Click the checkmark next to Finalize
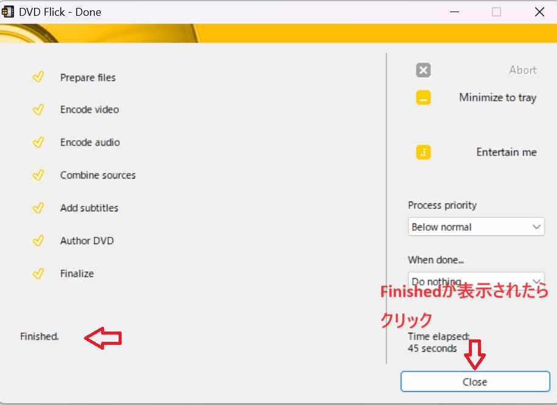Screen dimensions: 557x405 (38, 273)
